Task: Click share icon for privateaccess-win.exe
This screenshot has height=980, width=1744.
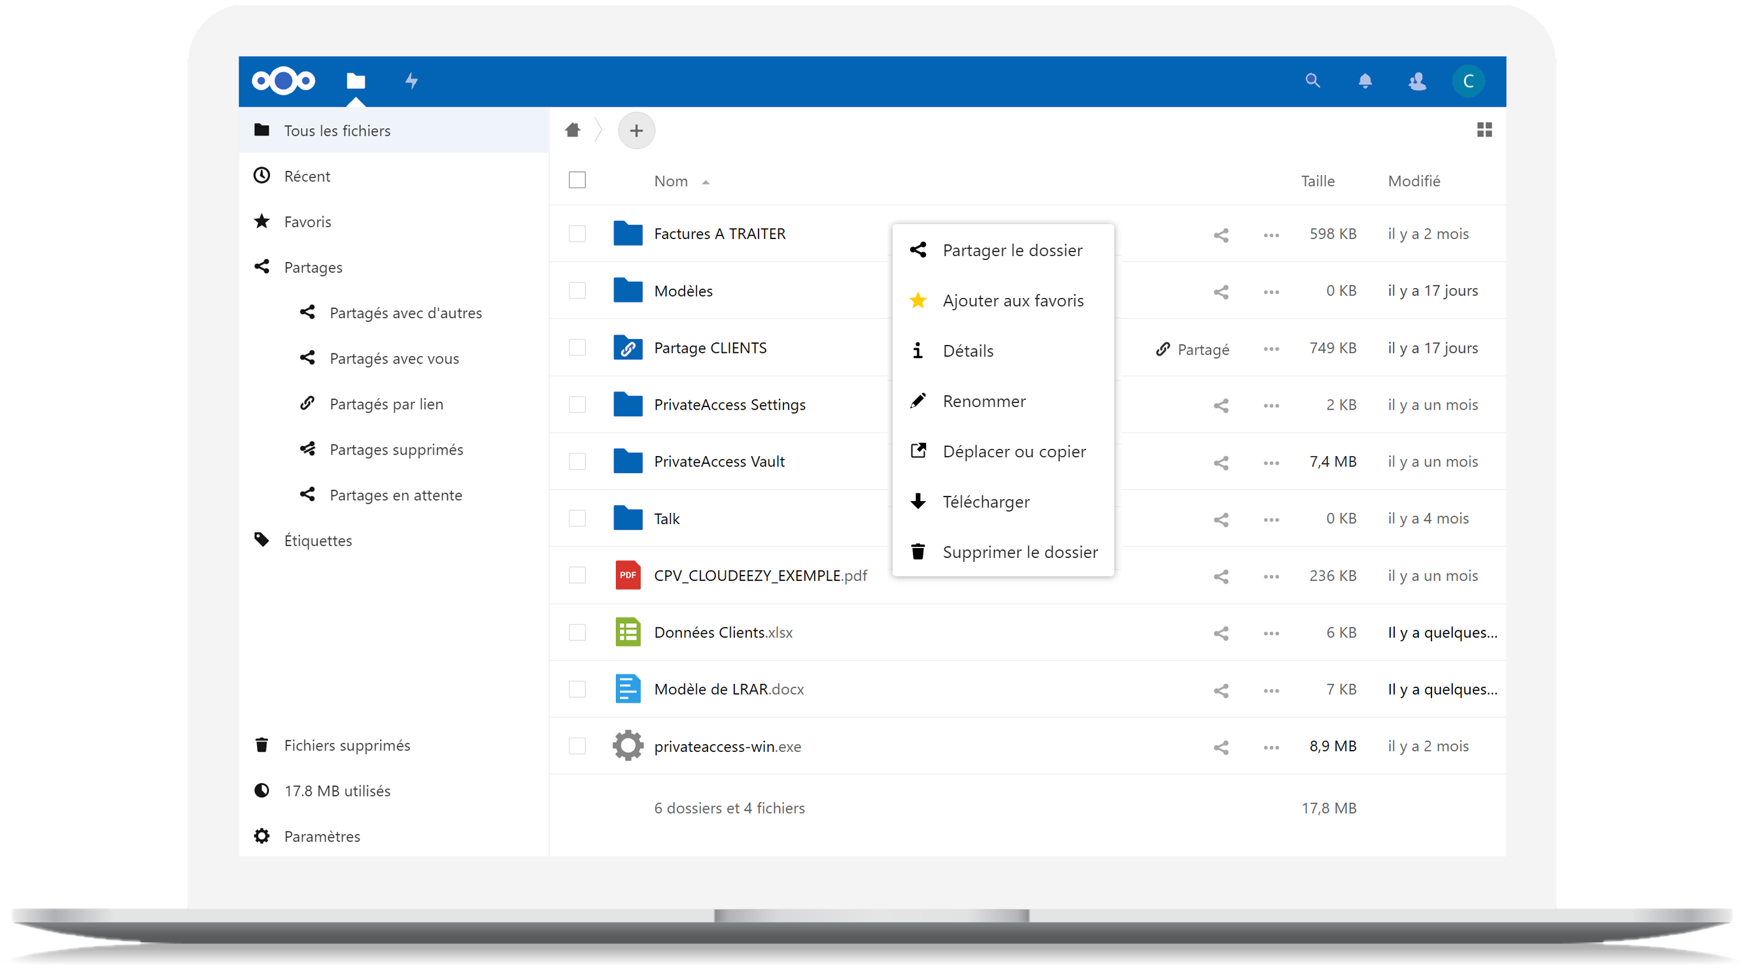Action: pyautogui.click(x=1221, y=747)
